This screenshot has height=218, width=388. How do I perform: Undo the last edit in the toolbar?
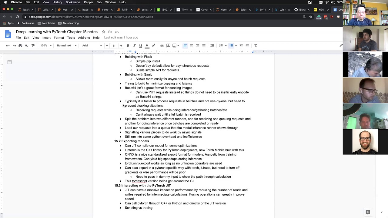pos(8,46)
